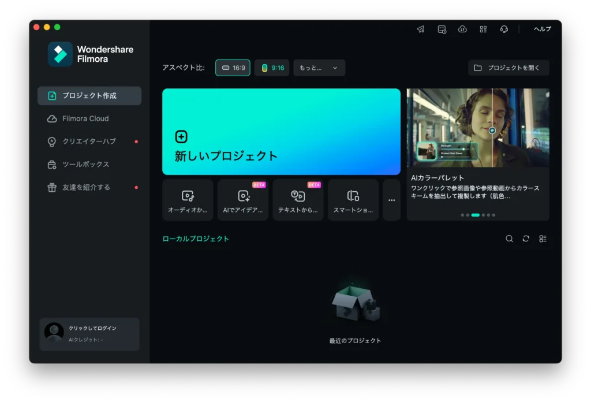Screen dimensions: 591x402
Task: Open the もっと aspect ratio dropdown
Action: pyautogui.click(x=319, y=68)
